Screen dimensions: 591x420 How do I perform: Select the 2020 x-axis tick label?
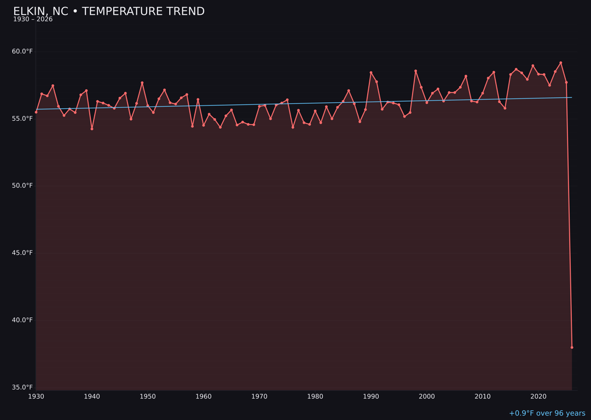coord(538,396)
